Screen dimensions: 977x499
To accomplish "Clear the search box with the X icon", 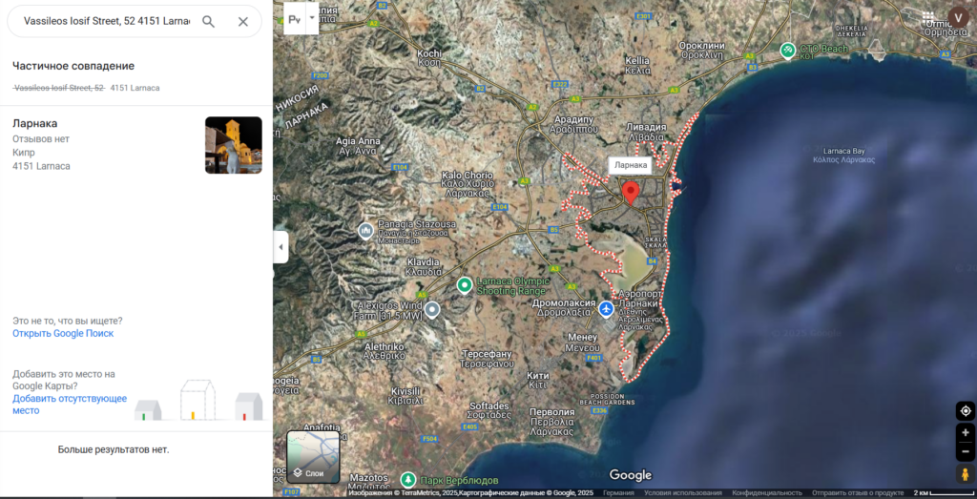I will coord(242,21).
